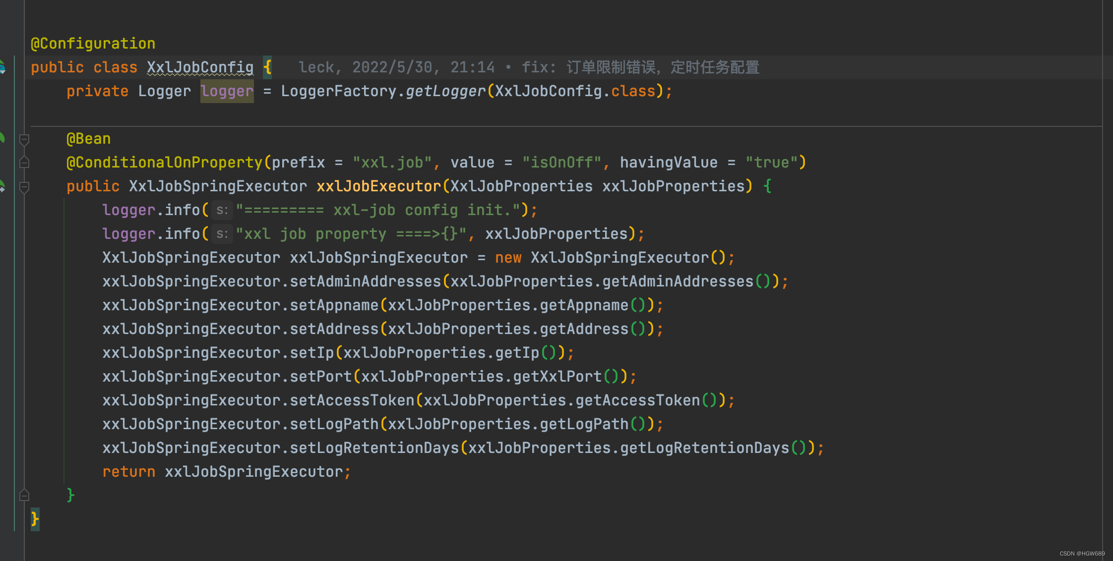
Task: Click the setPort method call
Action: pyautogui.click(x=321, y=377)
